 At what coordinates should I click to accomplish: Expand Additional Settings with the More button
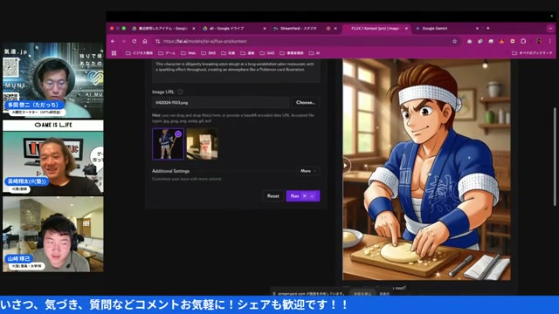tap(308, 171)
